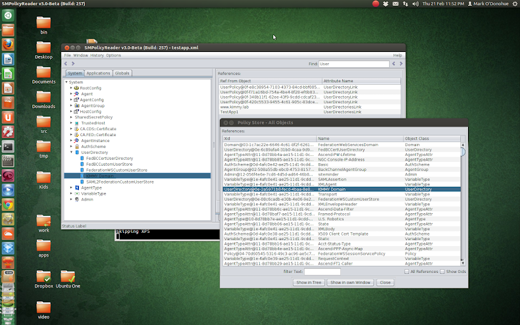Click the back navigation arrow in toolbar
520x325 pixels.
point(66,64)
